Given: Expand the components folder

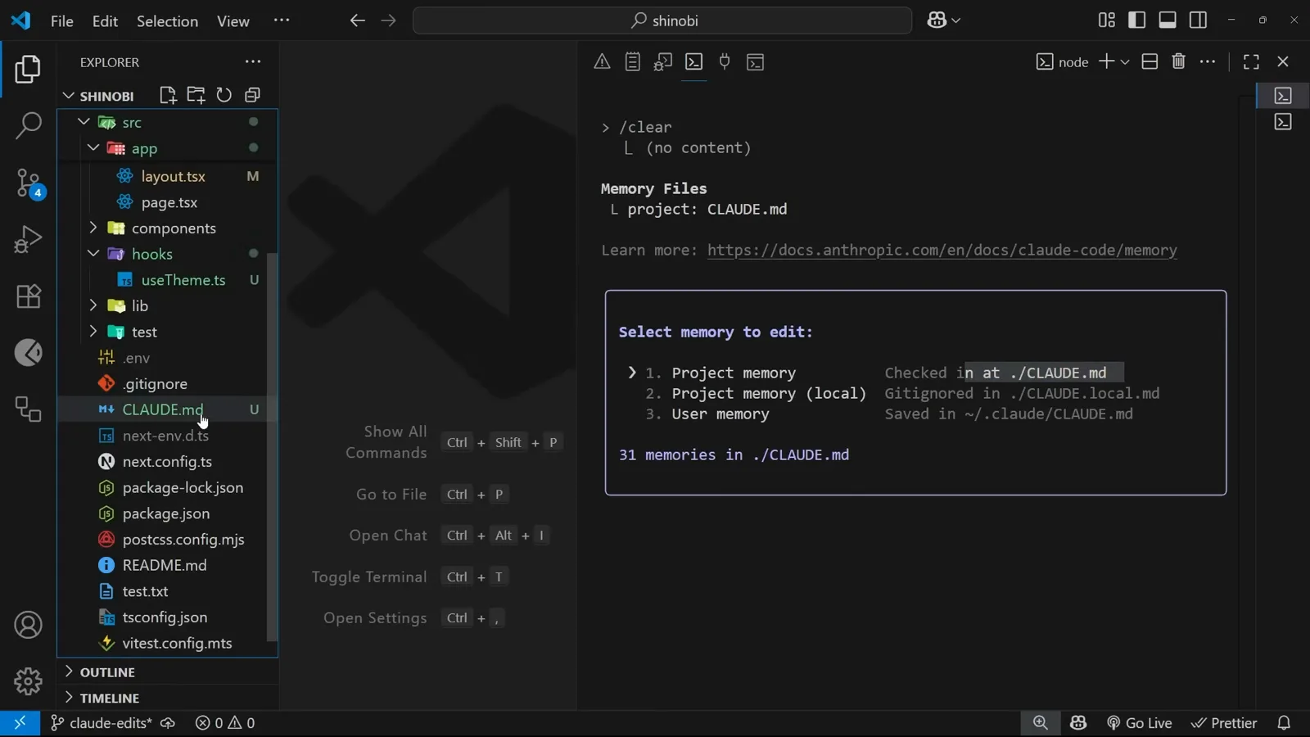Looking at the screenshot, I should (93, 228).
